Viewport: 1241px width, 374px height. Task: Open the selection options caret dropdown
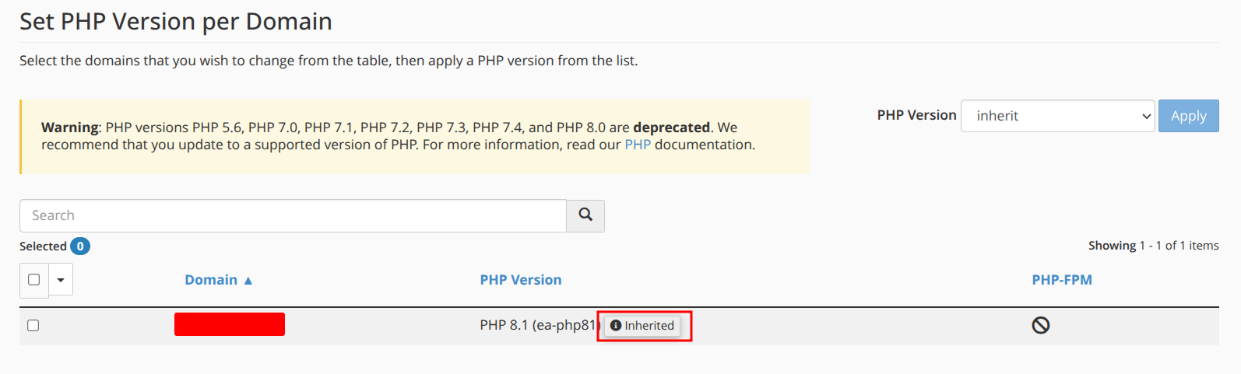click(x=61, y=280)
